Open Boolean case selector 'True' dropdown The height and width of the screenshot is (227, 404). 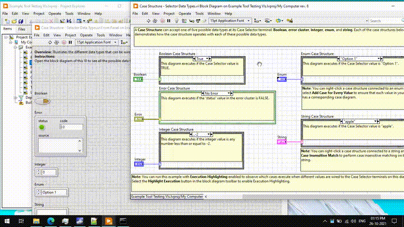[202, 59]
